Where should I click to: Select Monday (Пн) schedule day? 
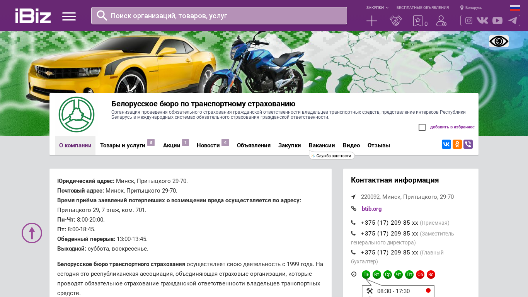click(366, 275)
